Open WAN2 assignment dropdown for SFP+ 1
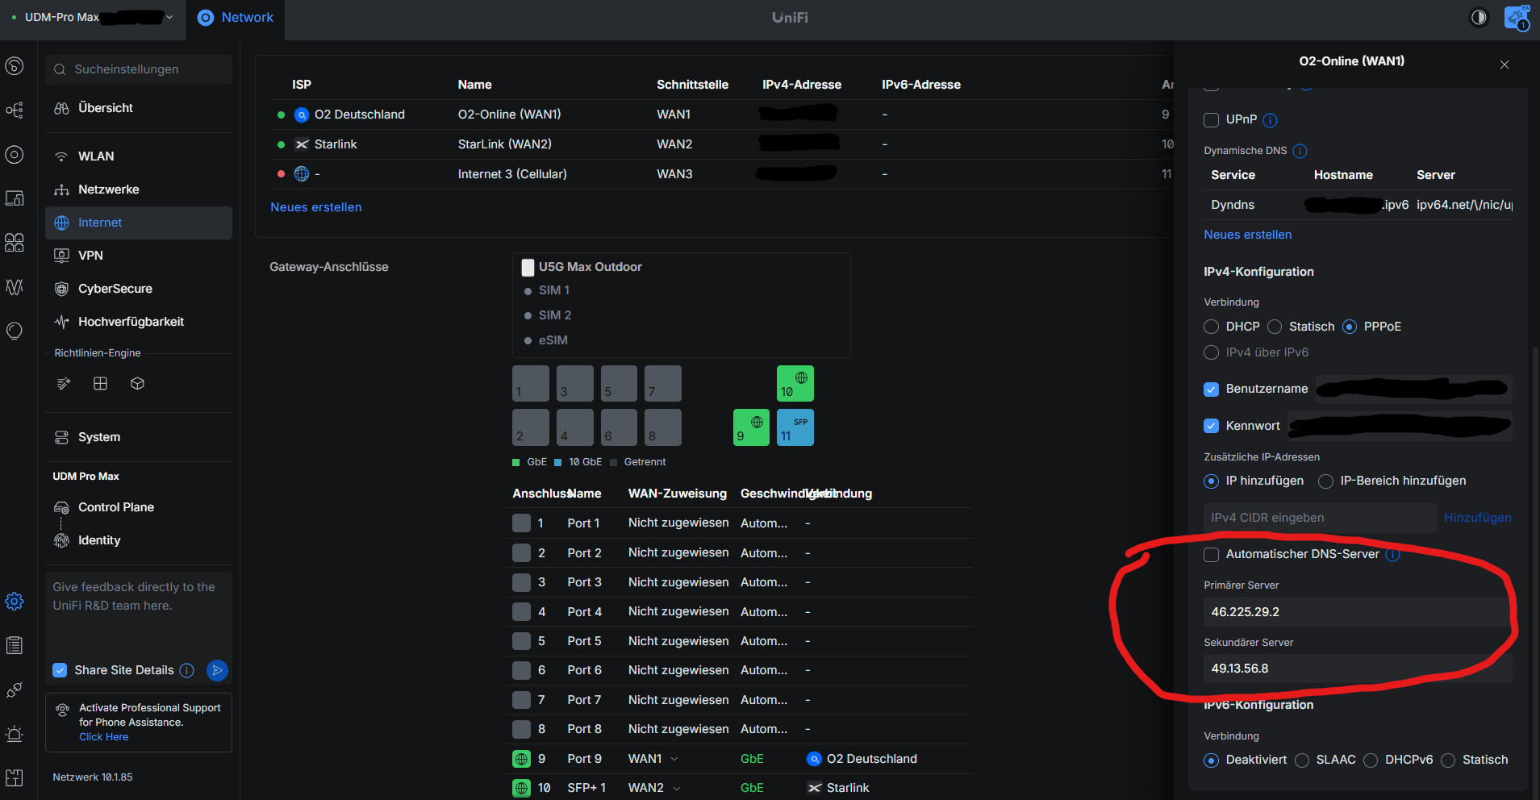 (676, 788)
